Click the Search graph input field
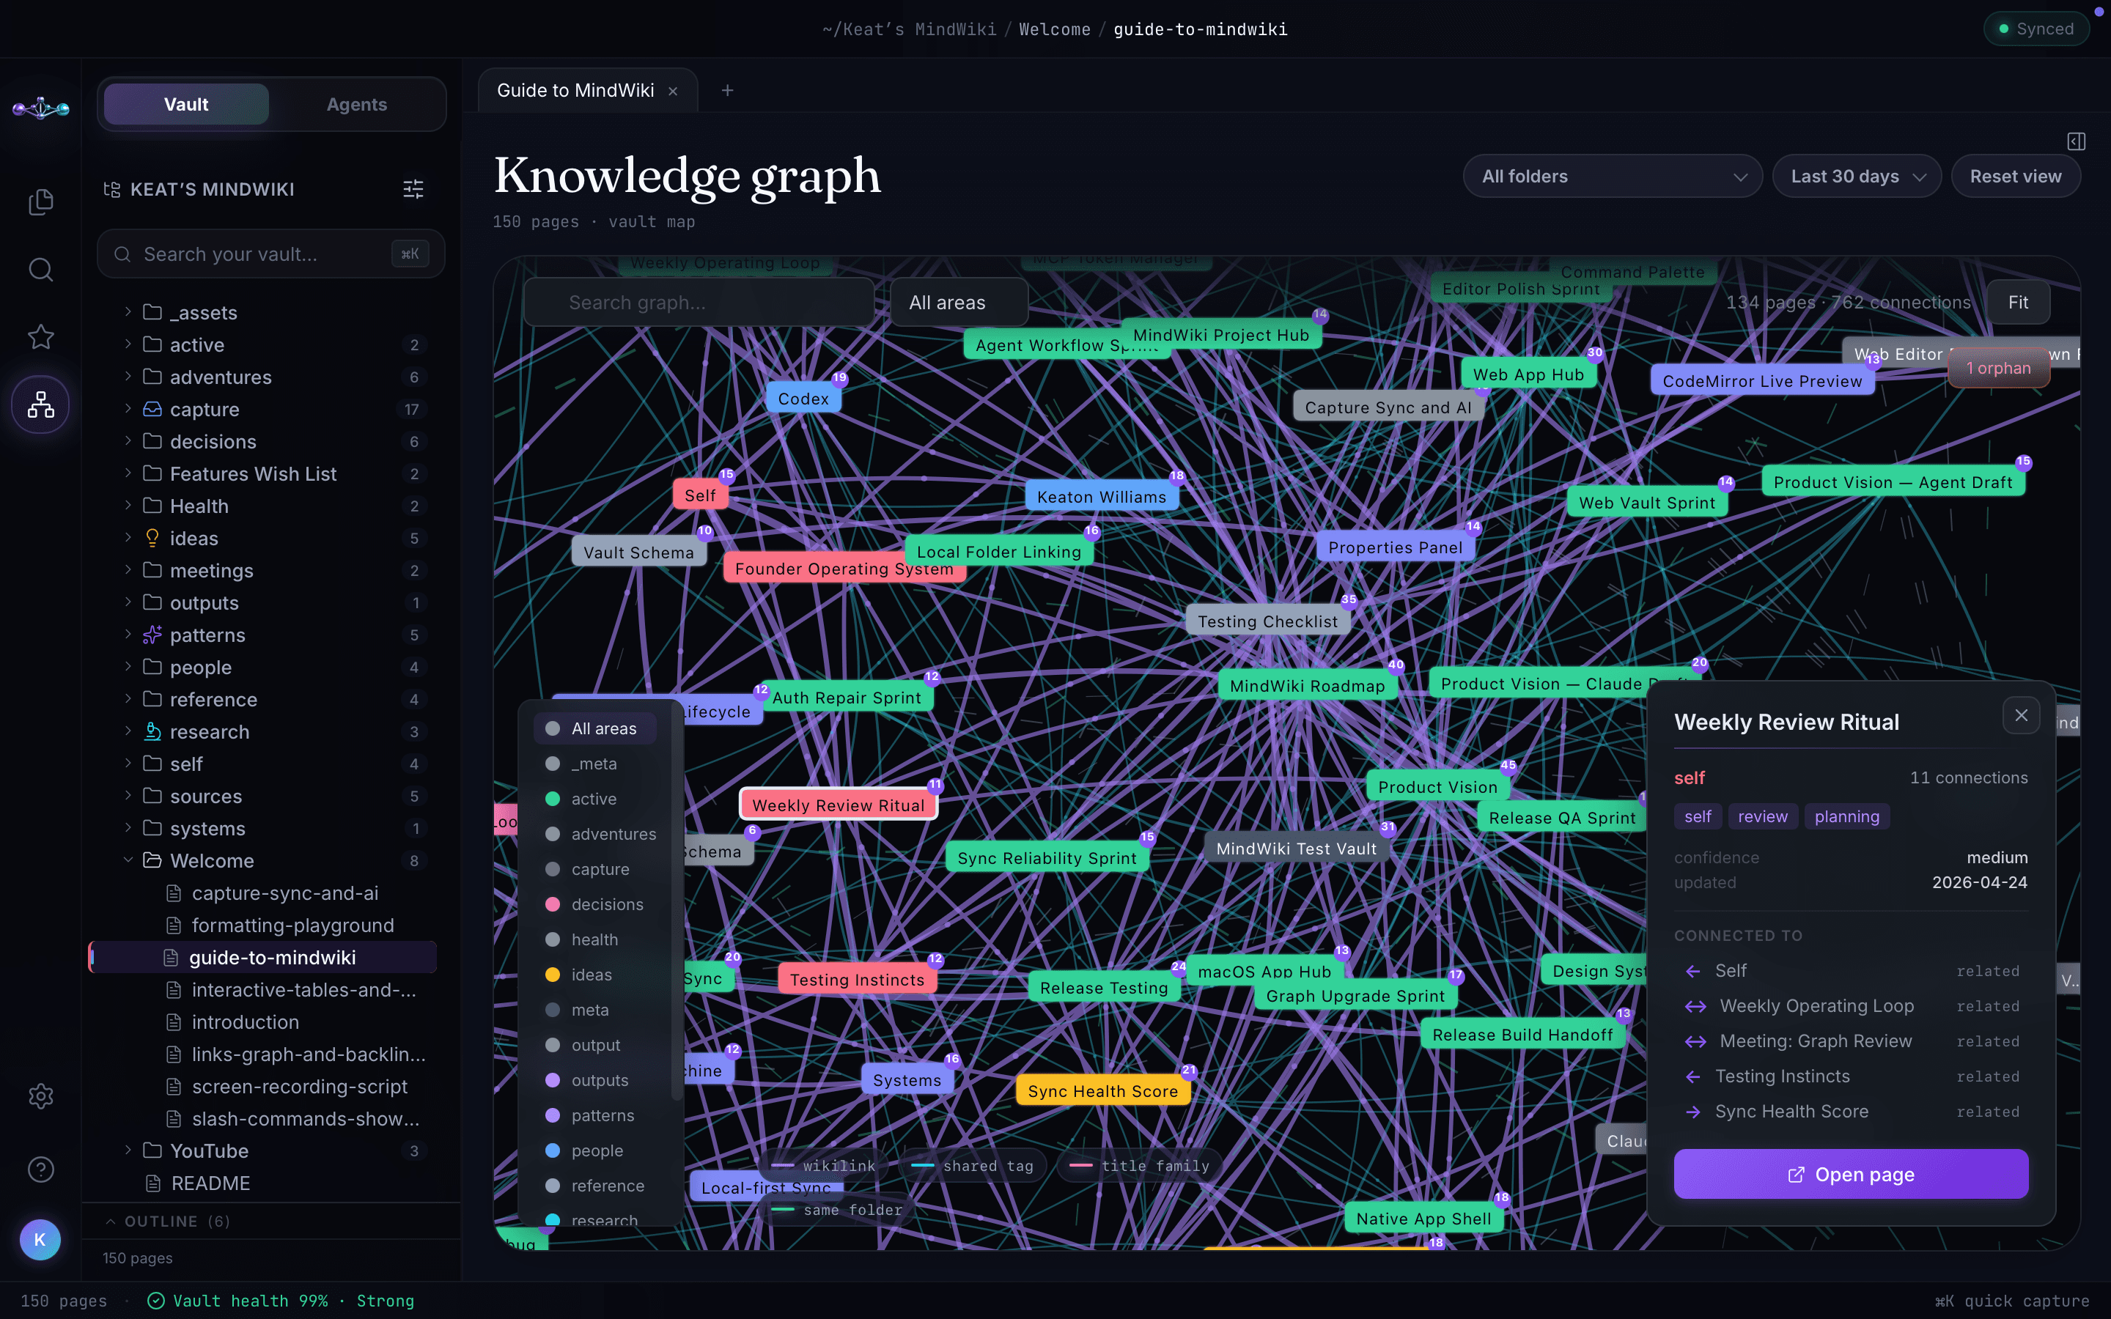This screenshot has height=1319, width=2111. [x=699, y=303]
